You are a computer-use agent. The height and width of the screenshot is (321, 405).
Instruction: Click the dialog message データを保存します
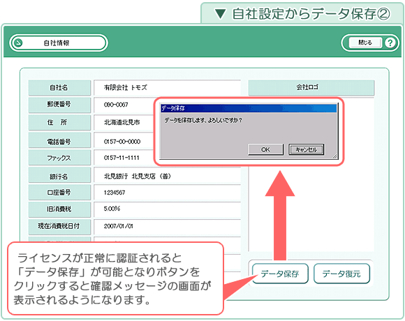[x=203, y=120]
